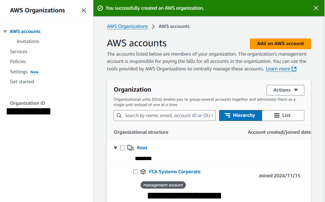Click the AWS accounts breadcrumb text
The image size is (325, 202).
click(174, 26)
